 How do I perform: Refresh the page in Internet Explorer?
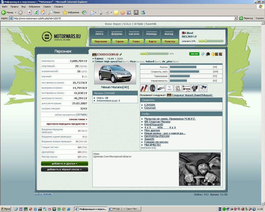(36, 12)
